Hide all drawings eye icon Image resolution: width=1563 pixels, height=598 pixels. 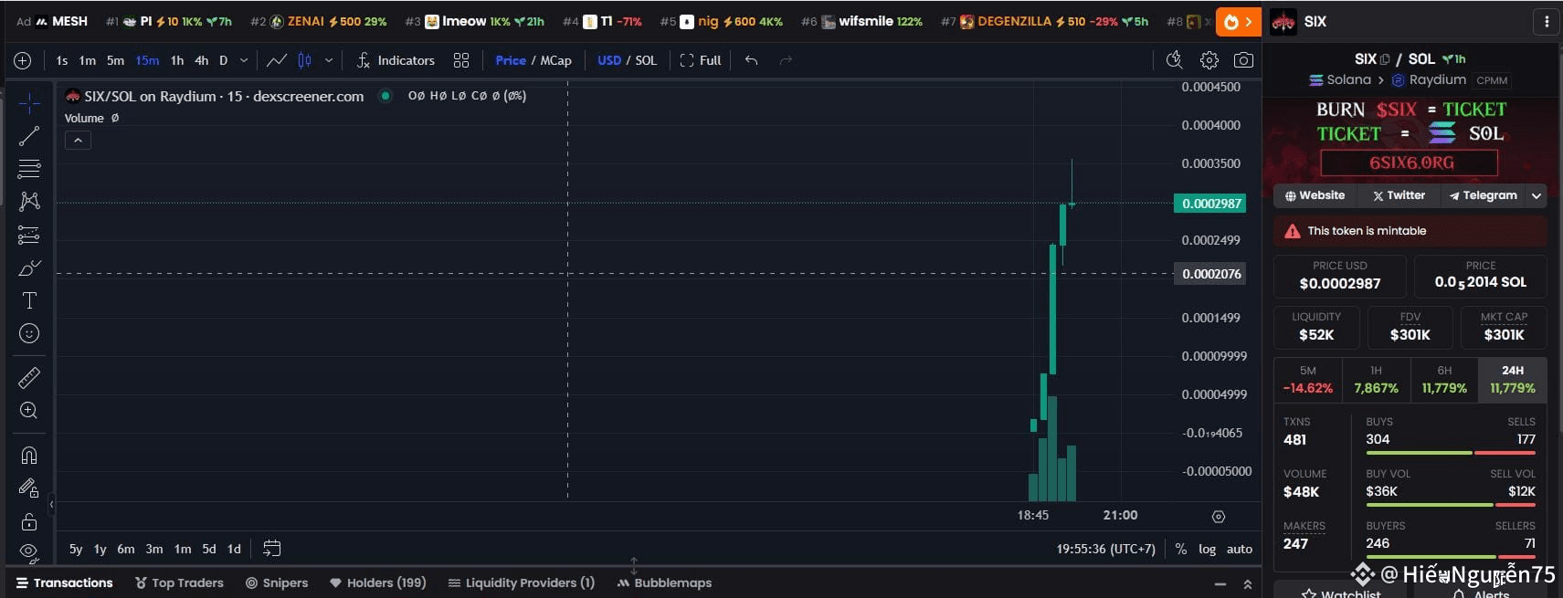pos(29,551)
